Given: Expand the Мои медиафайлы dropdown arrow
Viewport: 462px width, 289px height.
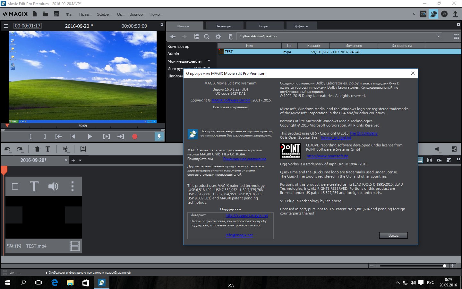Looking at the screenshot, I should 209,61.
